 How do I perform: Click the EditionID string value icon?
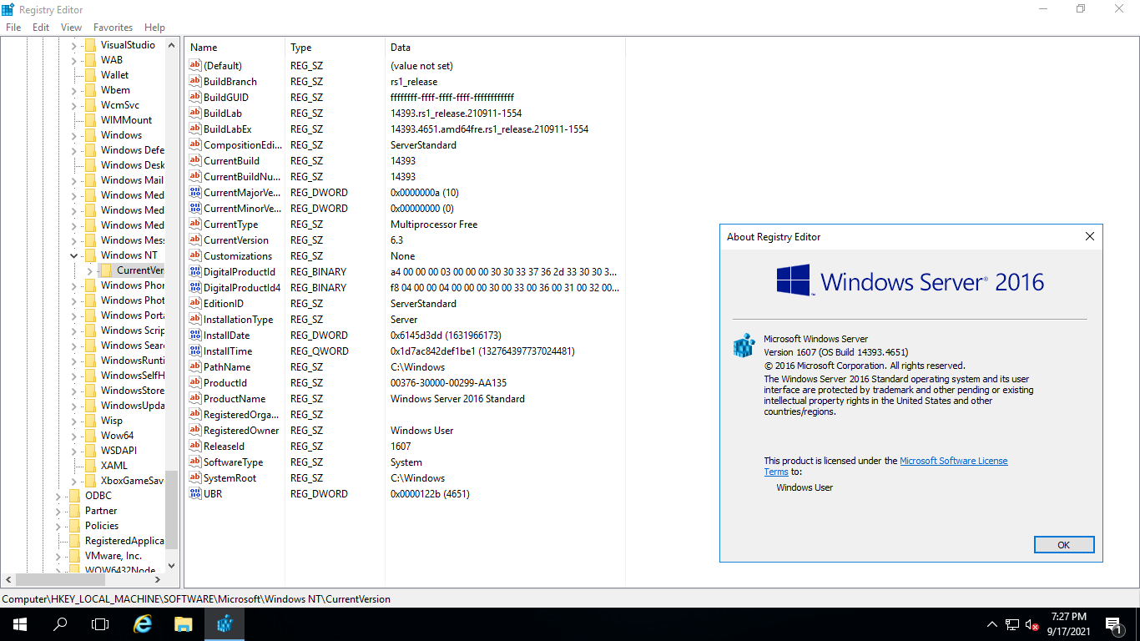point(195,304)
